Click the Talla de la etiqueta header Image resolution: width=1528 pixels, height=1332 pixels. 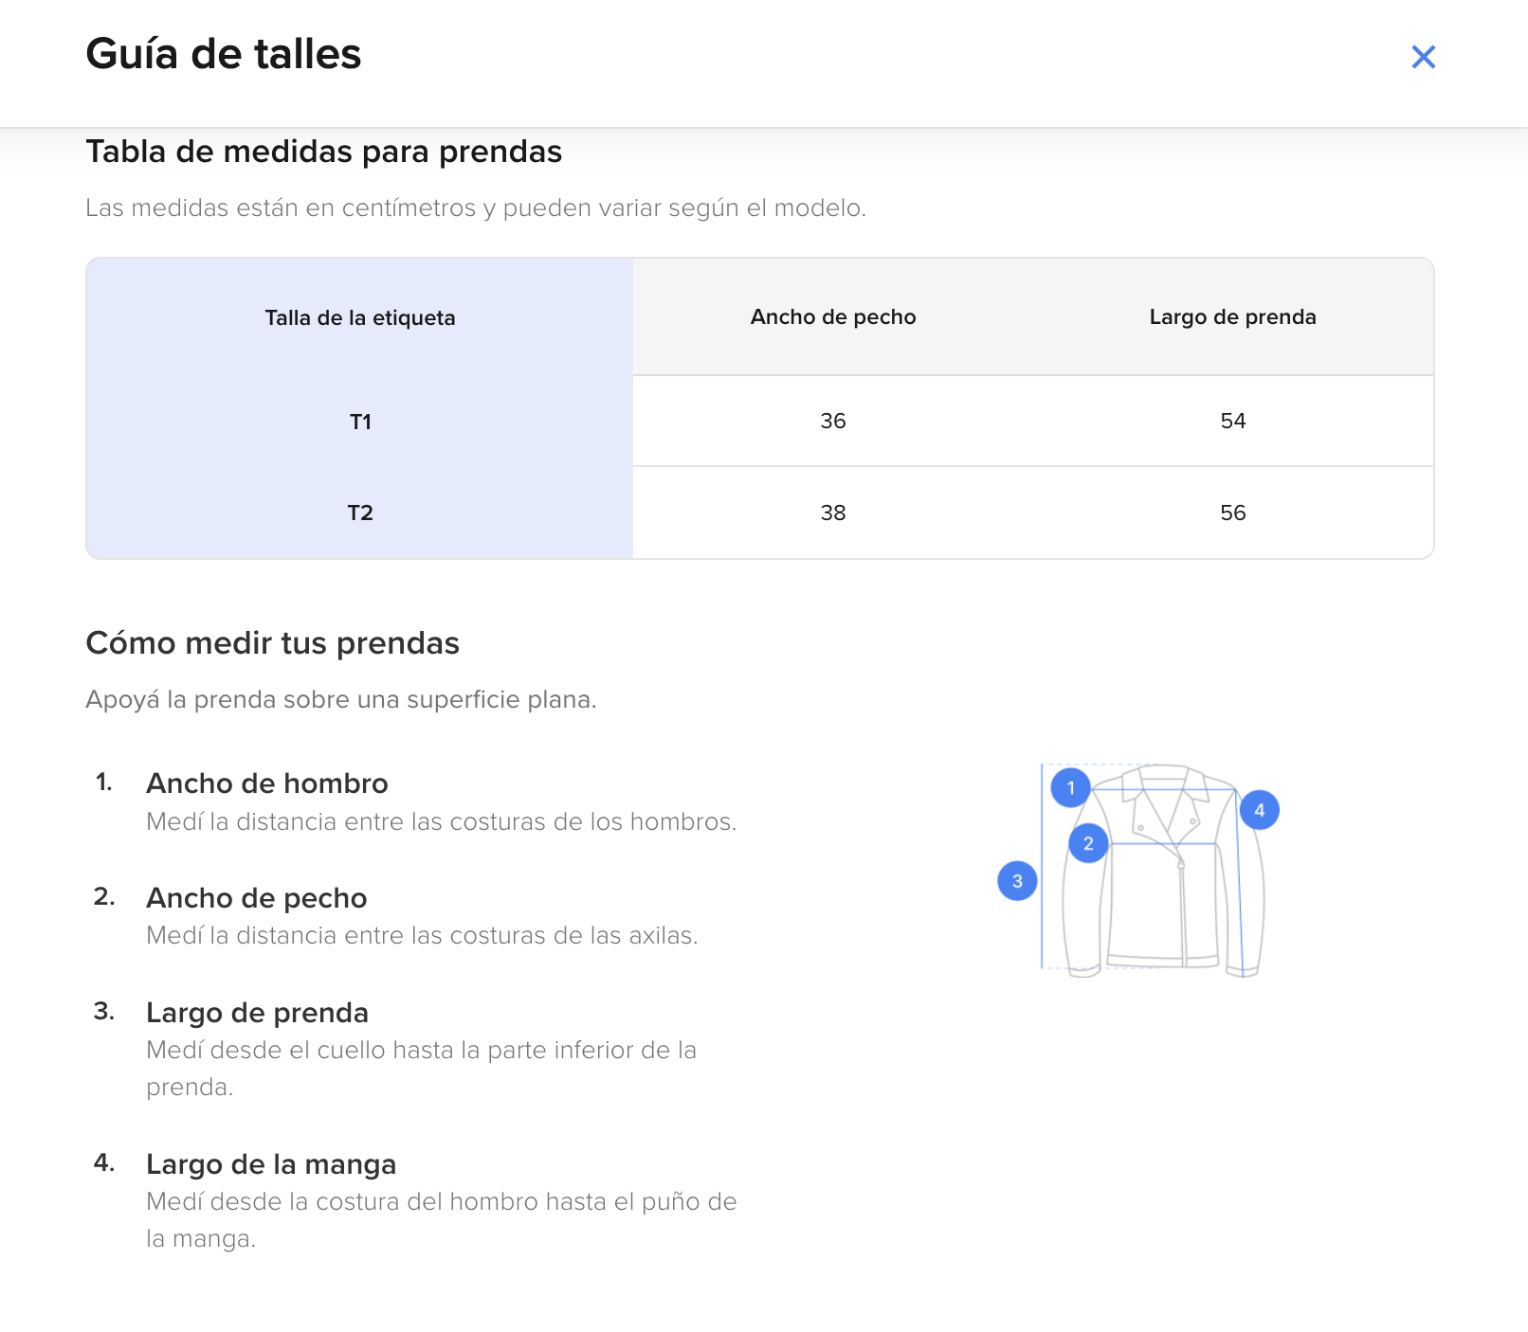[360, 317]
